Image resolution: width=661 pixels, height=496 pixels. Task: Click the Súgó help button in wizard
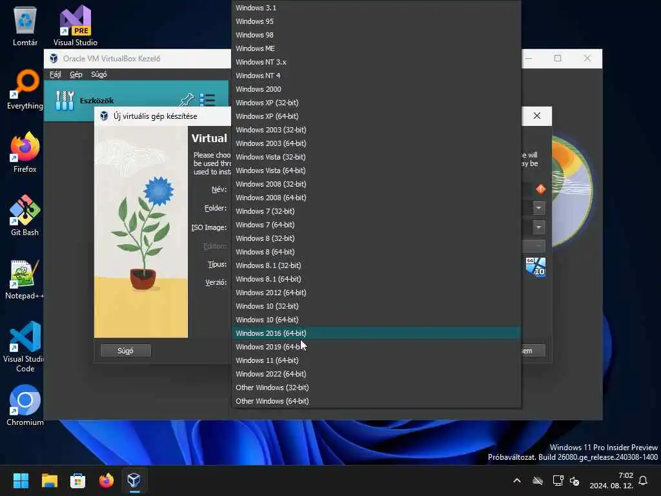click(126, 351)
